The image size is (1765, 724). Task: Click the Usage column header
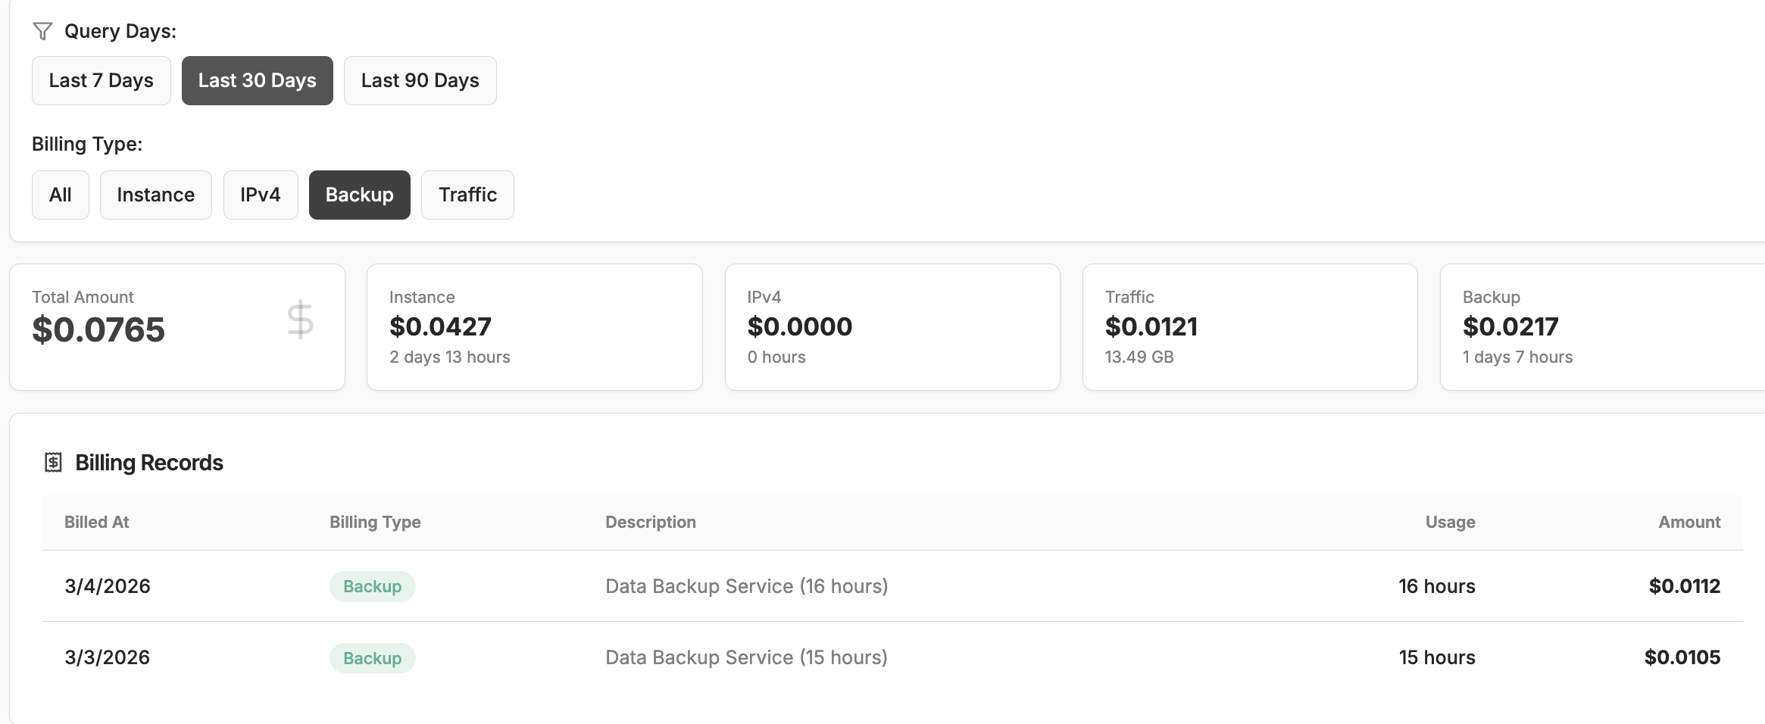click(1450, 522)
